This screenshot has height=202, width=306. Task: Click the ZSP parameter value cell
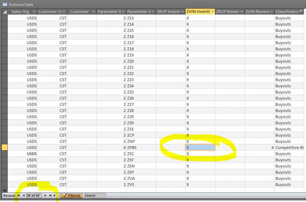(141, 172)
